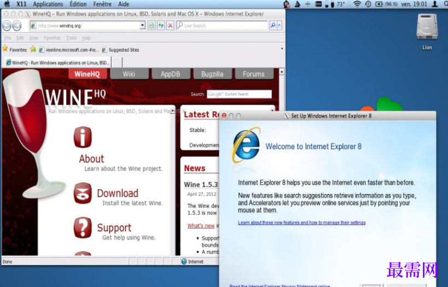Open the IE Tools menu
The width and height of the screenshot is (448, 287).
(x=72, y=38)
